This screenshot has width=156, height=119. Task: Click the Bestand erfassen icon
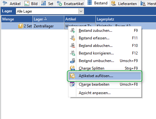pos(72,38)
